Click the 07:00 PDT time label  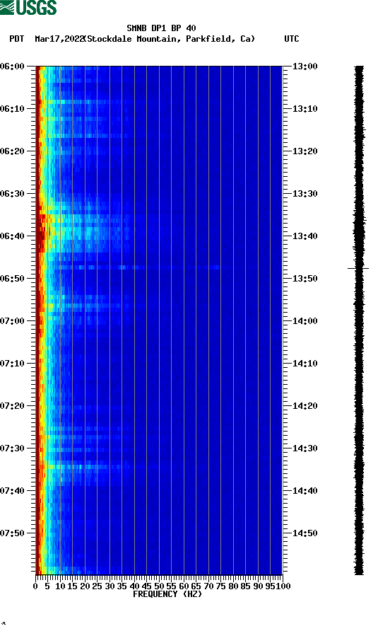coord(13,321)
